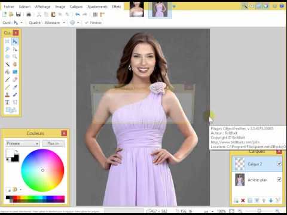The height and width of the screenshot is (215, 287).
Task: Select the Shapes tool
Action: (11, 110)
